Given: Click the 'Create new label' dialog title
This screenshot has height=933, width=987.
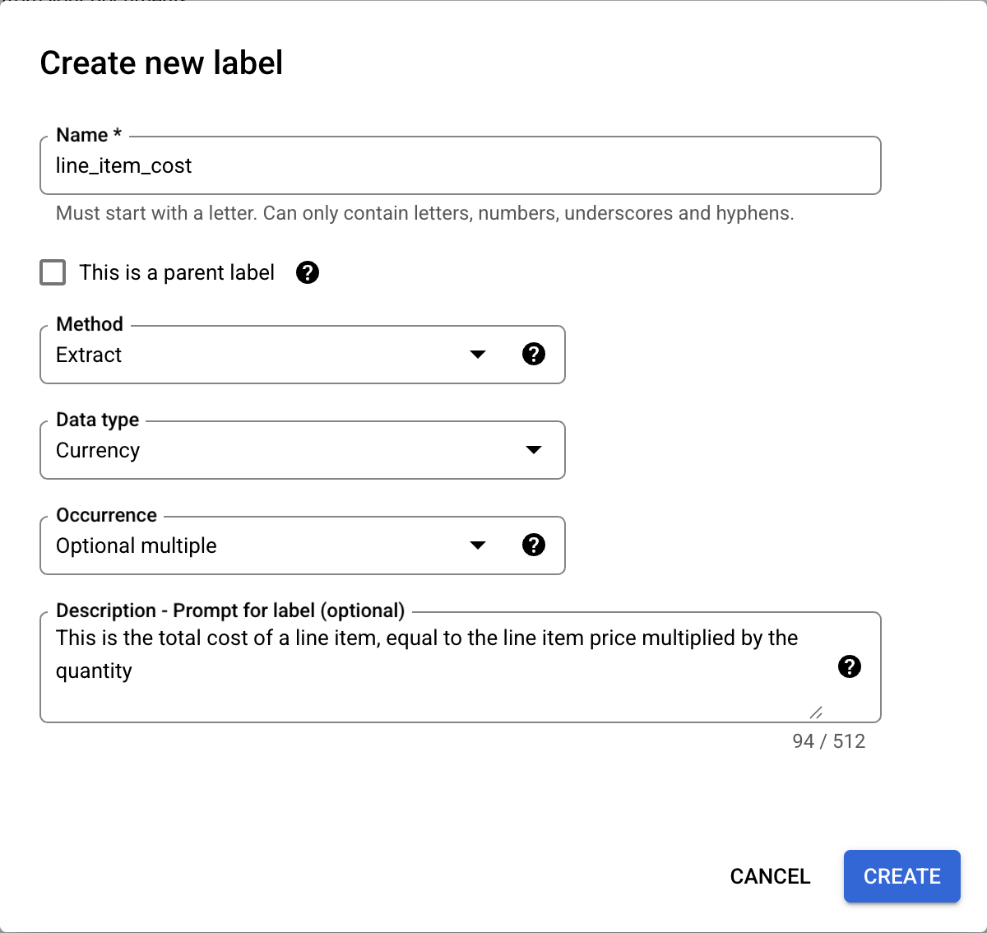Looking at the screenshot, I should tap(161, 63).
